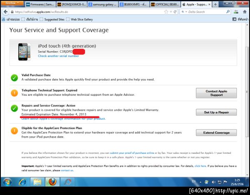Follow the click here consumer law link
The image size is (250, 195).
point(200,166)
